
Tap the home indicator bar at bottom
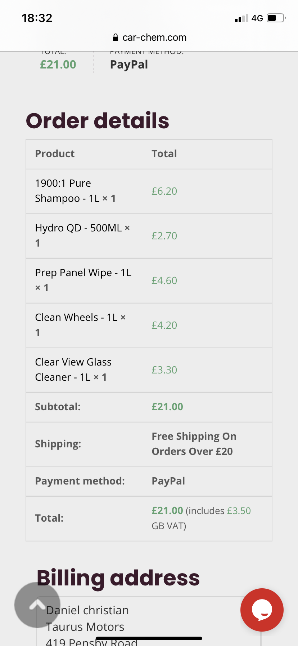[149, 638]
